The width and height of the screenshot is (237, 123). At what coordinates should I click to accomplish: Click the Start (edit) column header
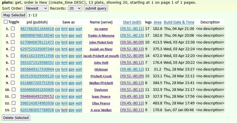[x=132, y=22]
